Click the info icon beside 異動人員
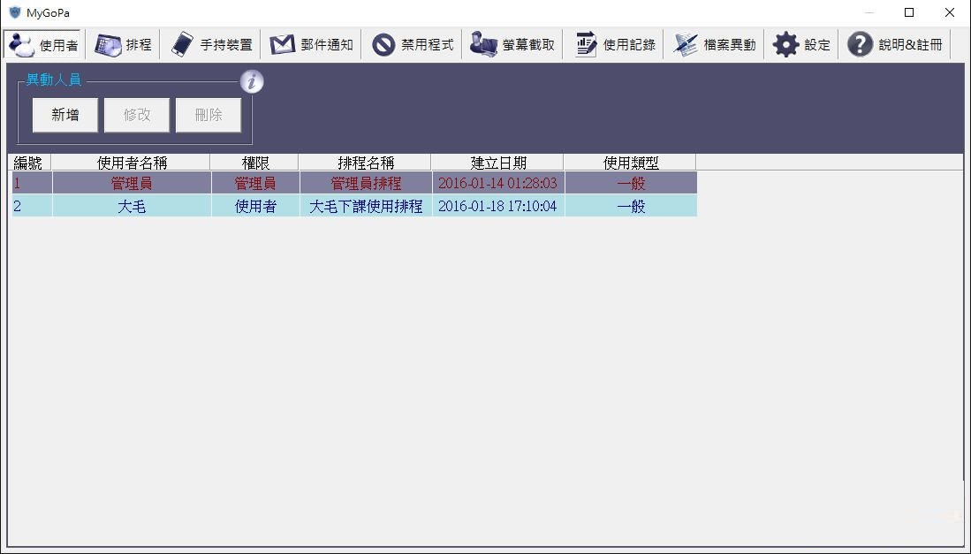971x554 pixels. [252, 81]
